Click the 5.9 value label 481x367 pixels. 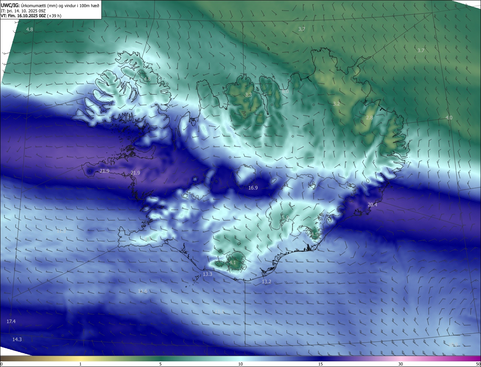[285, 217]
